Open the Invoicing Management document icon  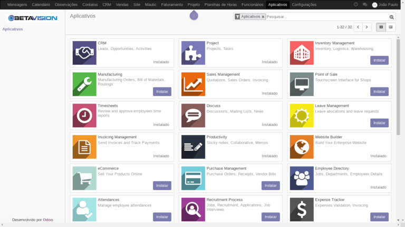tap(84, 147)
